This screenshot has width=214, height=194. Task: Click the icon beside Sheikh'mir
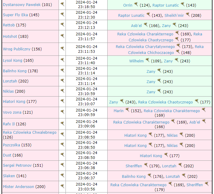(x=188, y=15)
